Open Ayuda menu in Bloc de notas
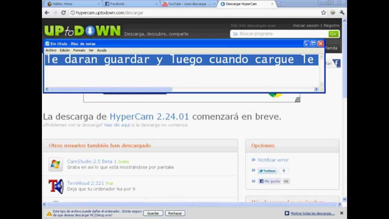This screenshot has width=389, height=219. pyautogui.click(x=102, y=50)
